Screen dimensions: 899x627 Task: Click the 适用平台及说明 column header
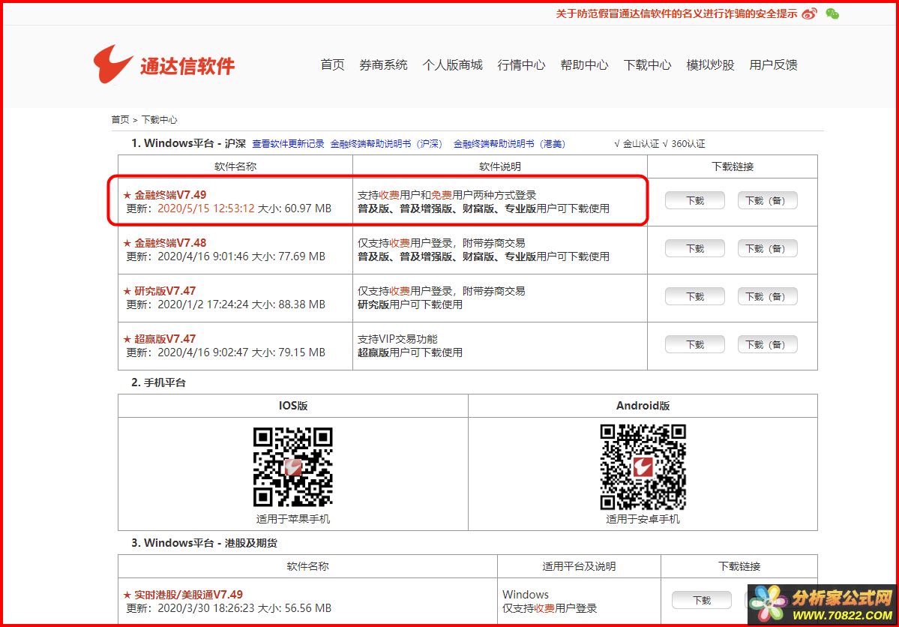pos(579,567)
